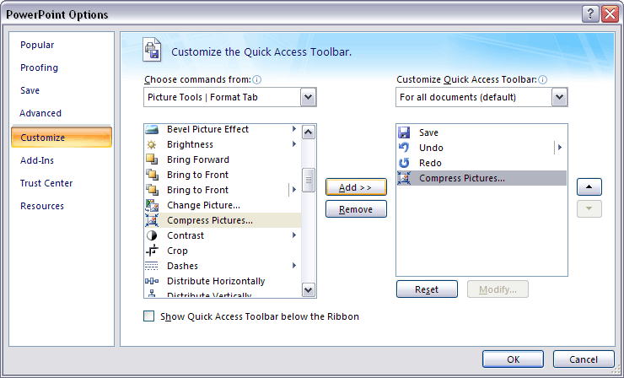Select Compress Pictures... row in toolbar list
The width and height of the screenshot is (624, 378).
point(481,178)
